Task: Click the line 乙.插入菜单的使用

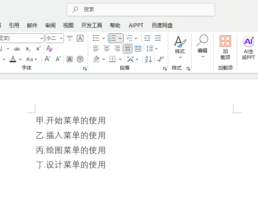Action: pos(71,135)
